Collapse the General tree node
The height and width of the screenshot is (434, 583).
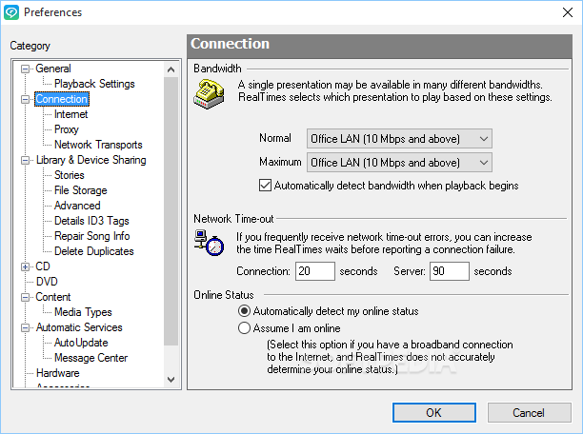(x=25, y=69)
